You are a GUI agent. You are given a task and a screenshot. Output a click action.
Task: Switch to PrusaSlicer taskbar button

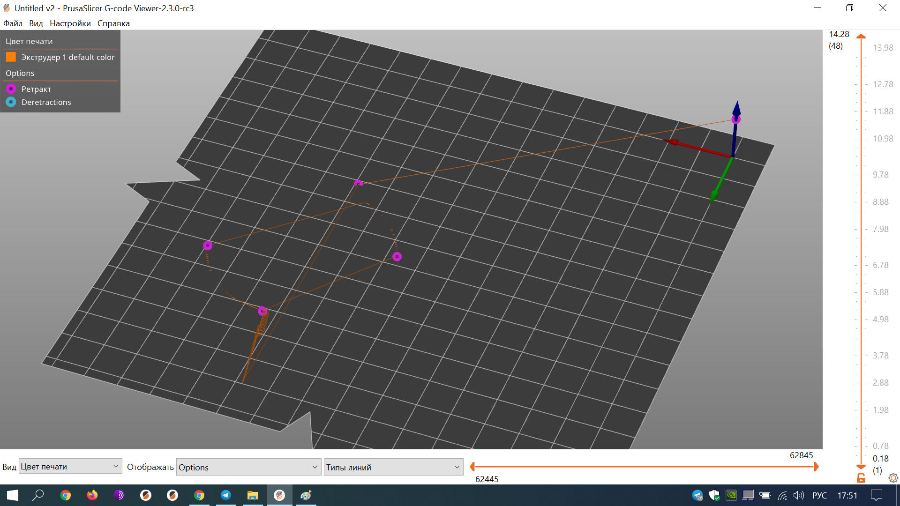click(x=279, y=495)
